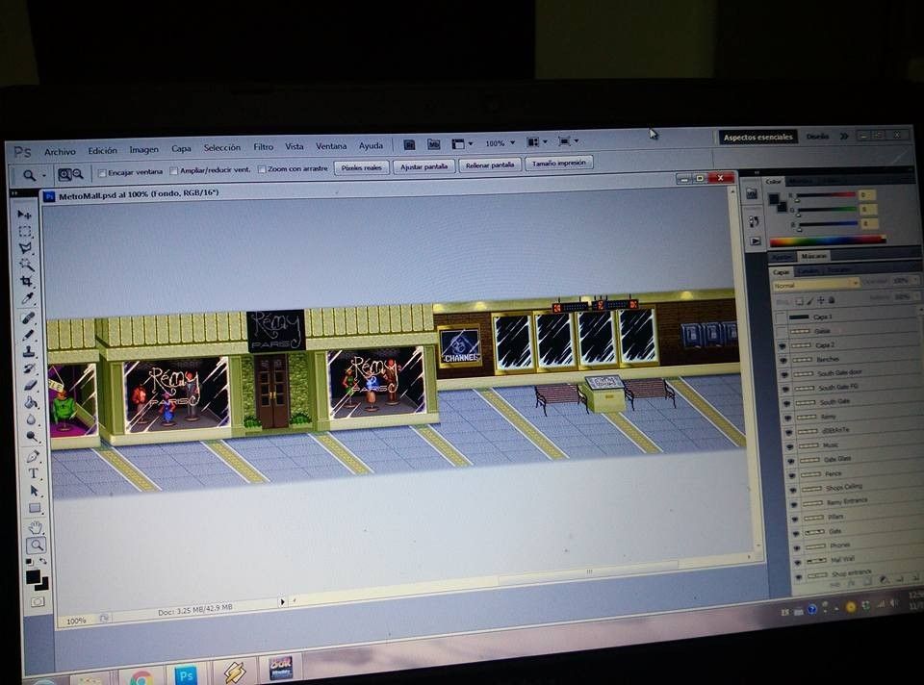Hide the Phones layer
The height and width of the screenshot is (685, 924).
click(x=796, y=547)
